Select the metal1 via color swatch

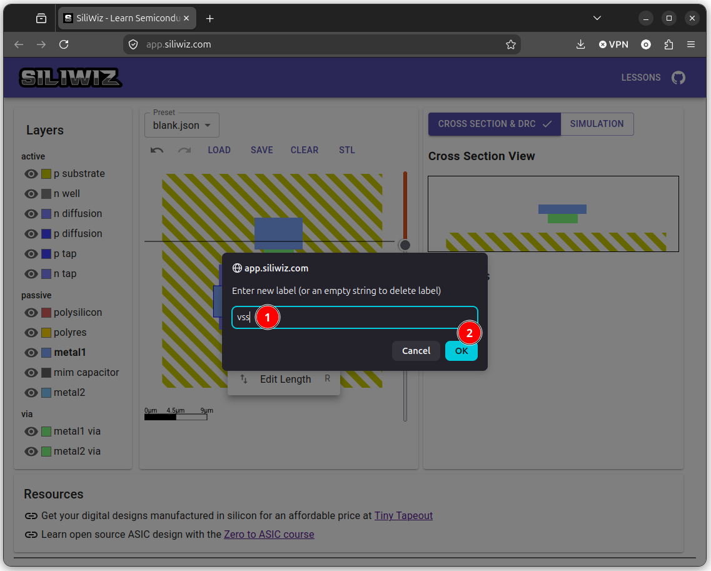(x=46, y=432)
